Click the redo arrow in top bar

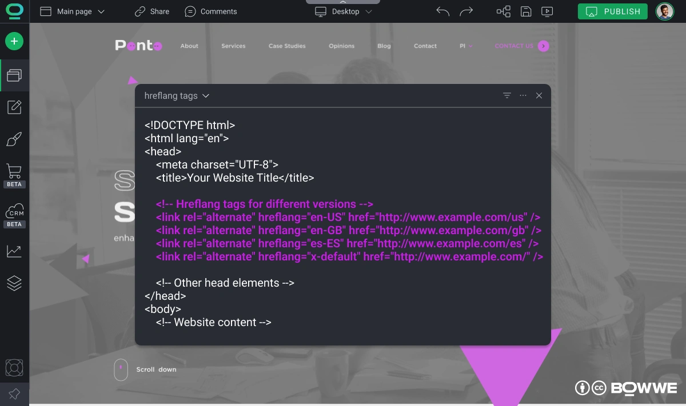pyautogui.click(x=466, y=11)
